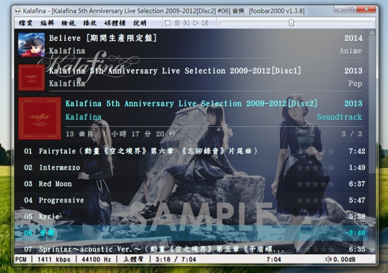Viewport: 388px width, 273px height.
Task: Select track 03 Red Moon
Action: (191, 184)
